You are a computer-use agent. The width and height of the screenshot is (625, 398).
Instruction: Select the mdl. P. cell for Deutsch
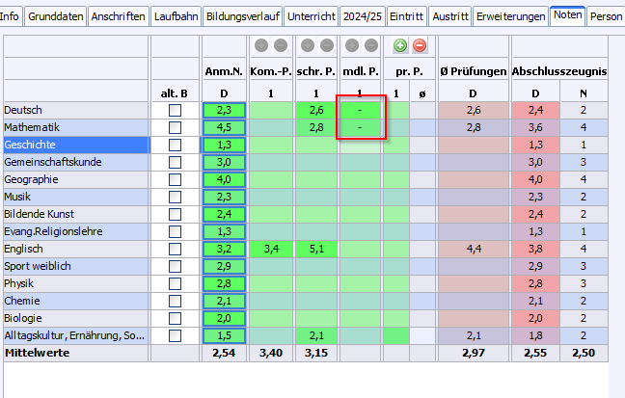pyautogui.click(x=362, y=111)
